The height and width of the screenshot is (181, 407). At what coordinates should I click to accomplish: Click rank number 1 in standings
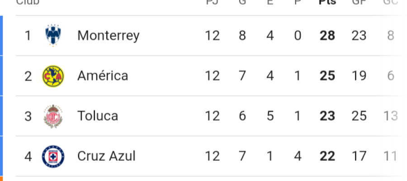point(28,35)
